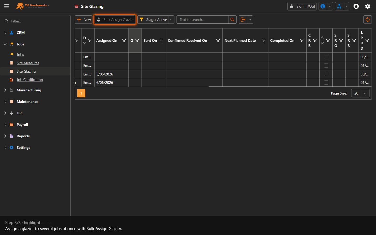Open the settings gear in header
The width and height of the screenshot is (376, 235).
[x=368, y=6]
